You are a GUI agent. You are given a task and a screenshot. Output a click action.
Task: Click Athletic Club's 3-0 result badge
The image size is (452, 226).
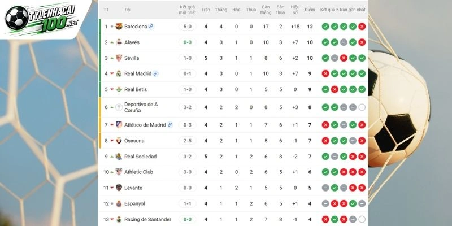188,172
